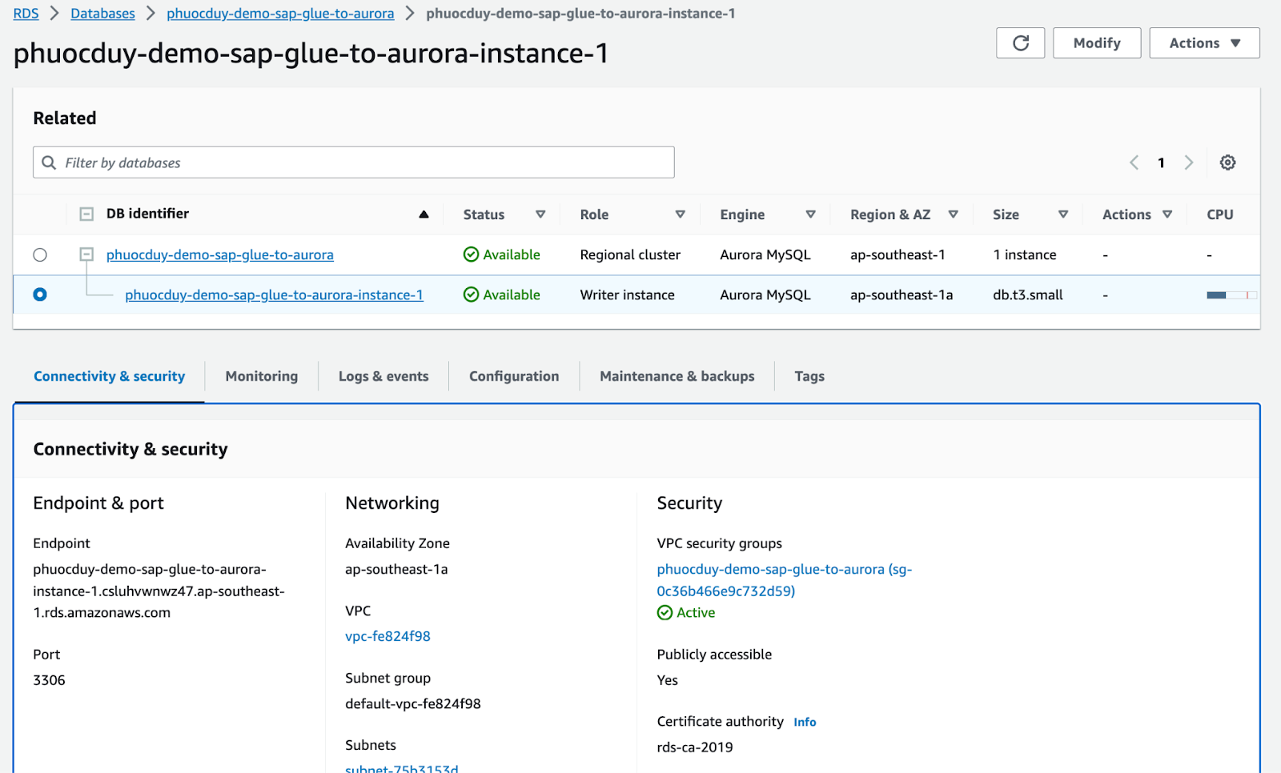This screenshot has height=773, width=1281.
Task: Click the refresh icon button
Action: point(1020,43)
